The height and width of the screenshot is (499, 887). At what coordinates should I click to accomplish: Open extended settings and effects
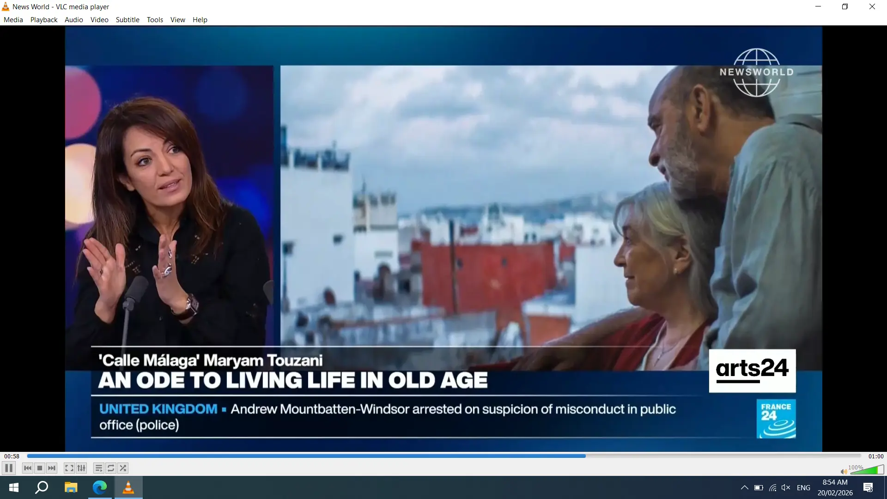click(81, 468)
